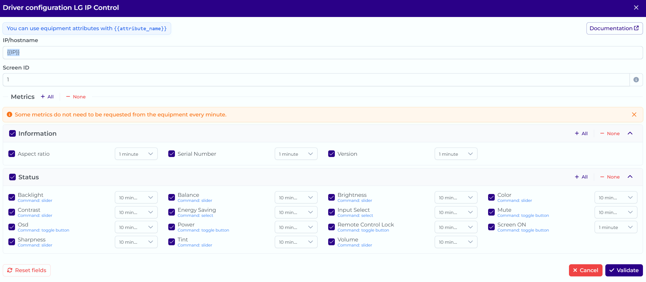Viewport: 646px width, 282px height.
Task: Open Balance interval dropdown
Action: [296, 198]
